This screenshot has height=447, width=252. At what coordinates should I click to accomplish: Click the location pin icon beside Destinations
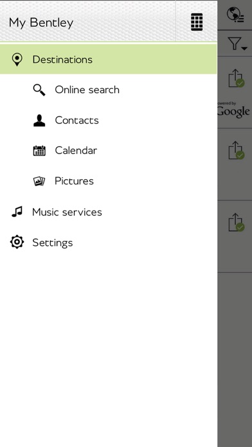click(17, 59)
